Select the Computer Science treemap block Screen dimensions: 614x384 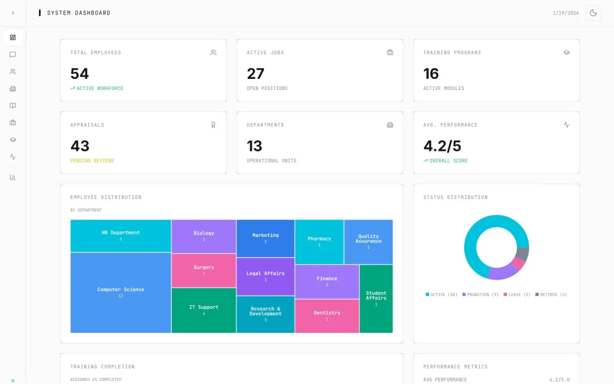coord(121,292)
